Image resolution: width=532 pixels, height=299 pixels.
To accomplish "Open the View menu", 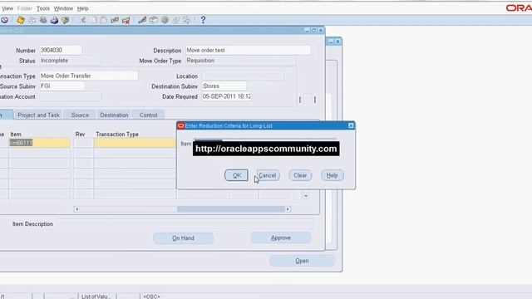I will pos(7,8).
